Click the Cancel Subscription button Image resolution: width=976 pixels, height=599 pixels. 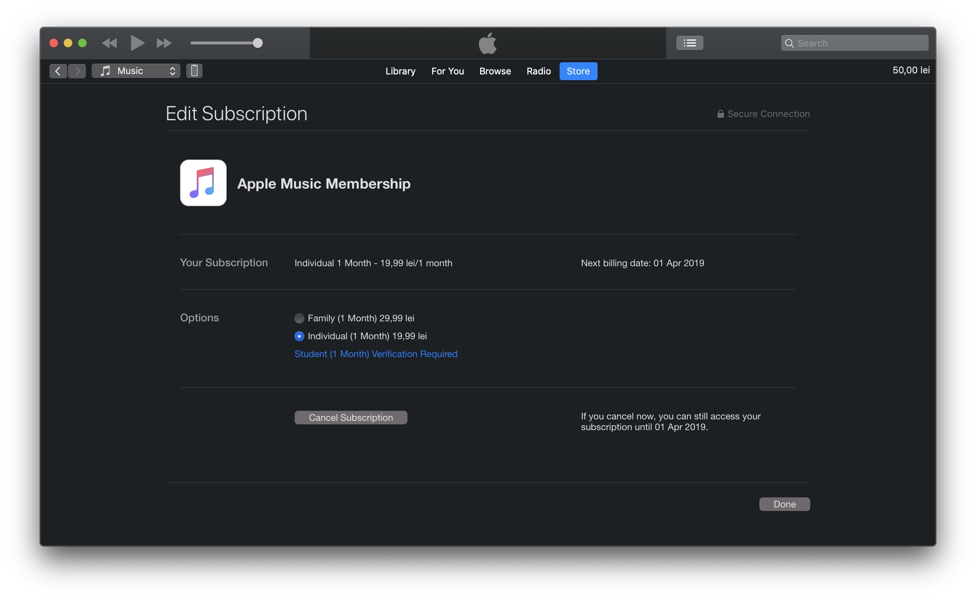[351, 418]
